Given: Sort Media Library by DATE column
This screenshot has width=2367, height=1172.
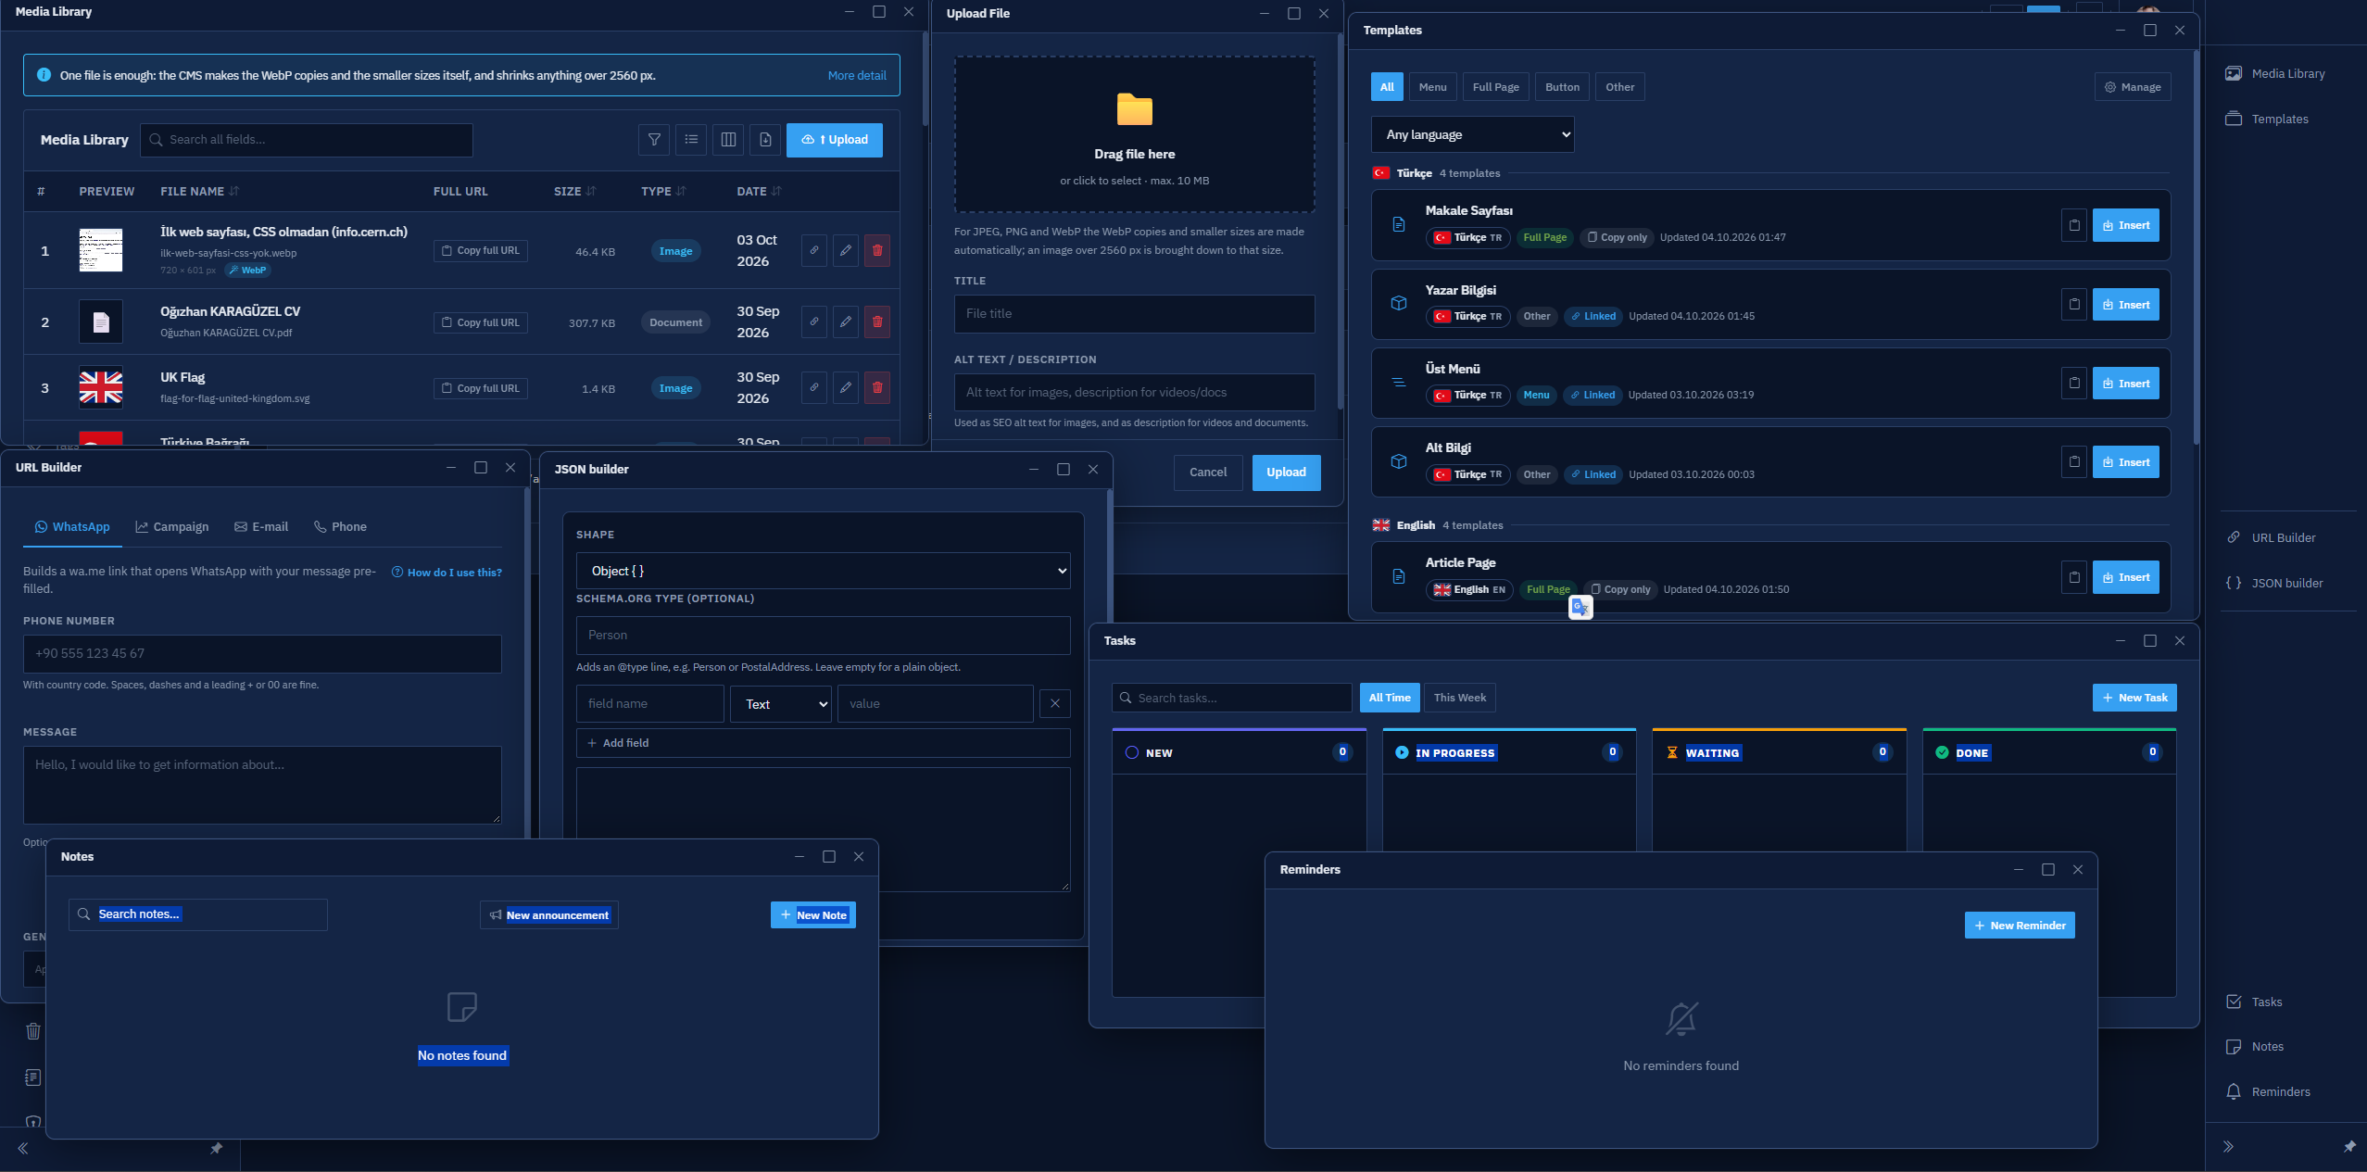Looking at the screenshot, I should pos(760,192).
